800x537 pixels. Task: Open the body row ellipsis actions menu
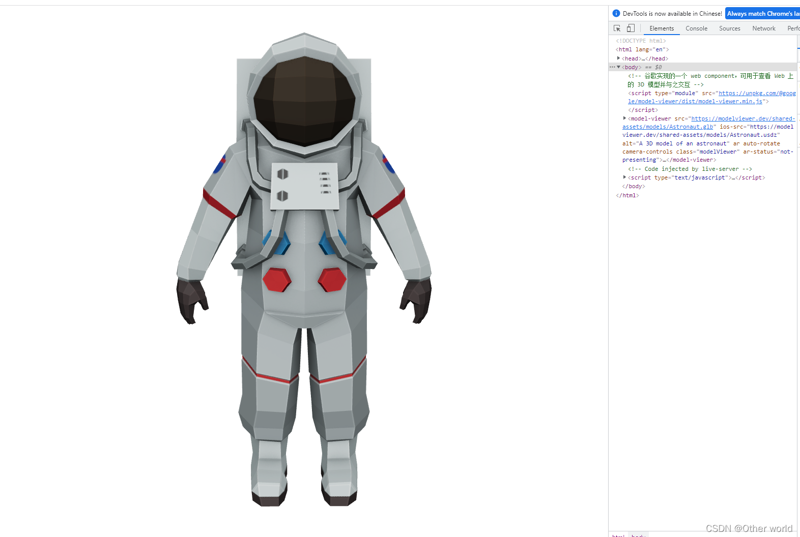click(612, 67)
